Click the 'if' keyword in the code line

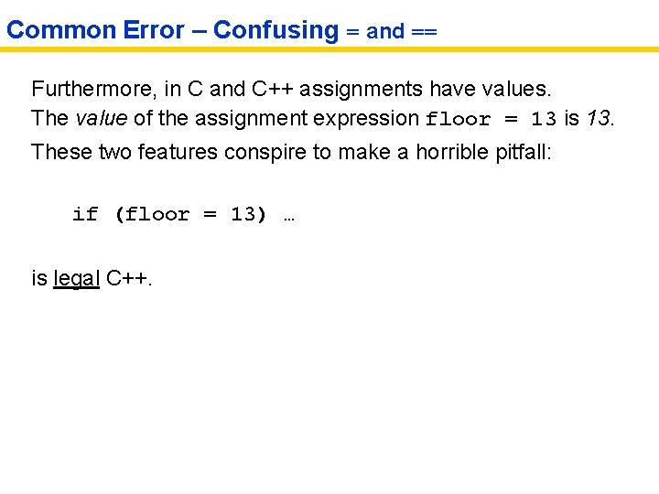(85, 214)
